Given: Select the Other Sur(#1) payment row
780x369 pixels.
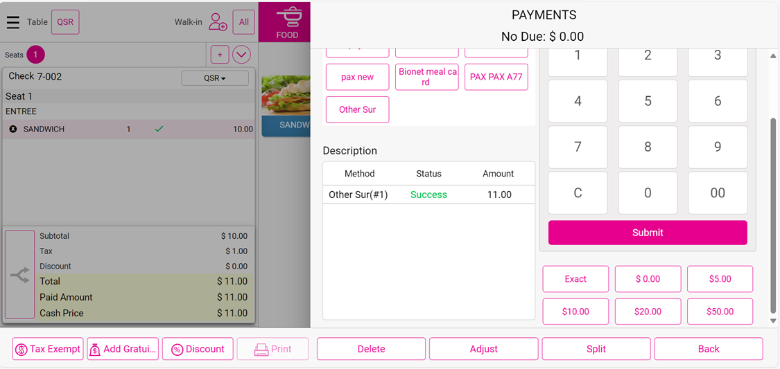Looking at the screenshot, I should click(428, 195).
